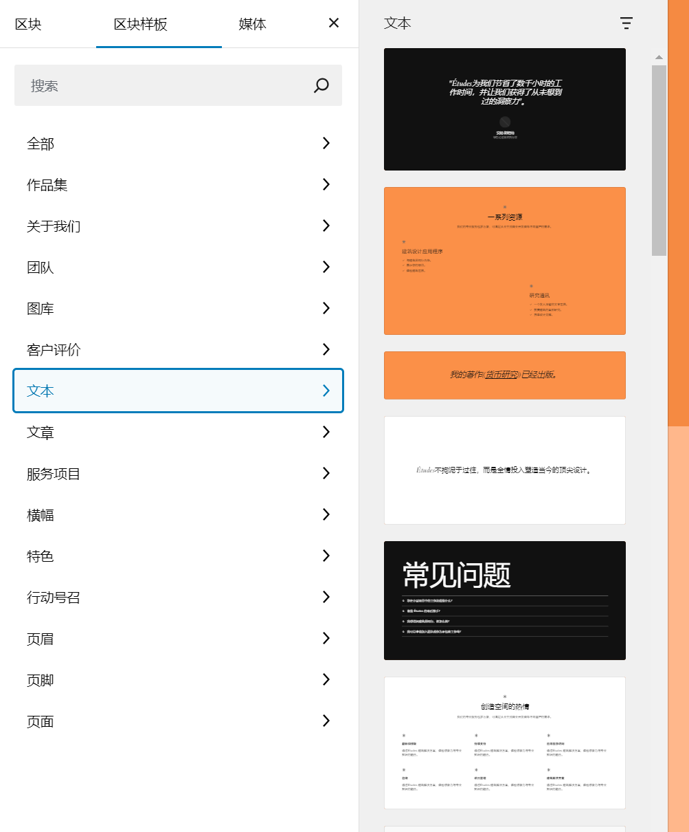Switch to the 区块 tab
This screenshot has width=689, height=832.
click(27, 23)
